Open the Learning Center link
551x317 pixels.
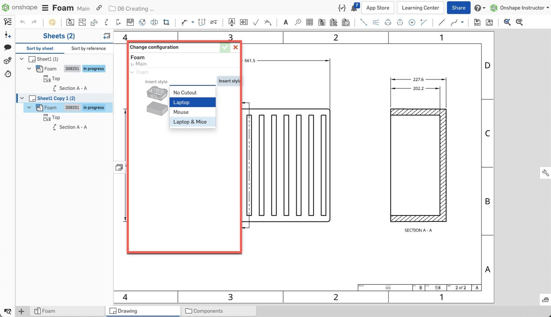[x=420, y=8]
